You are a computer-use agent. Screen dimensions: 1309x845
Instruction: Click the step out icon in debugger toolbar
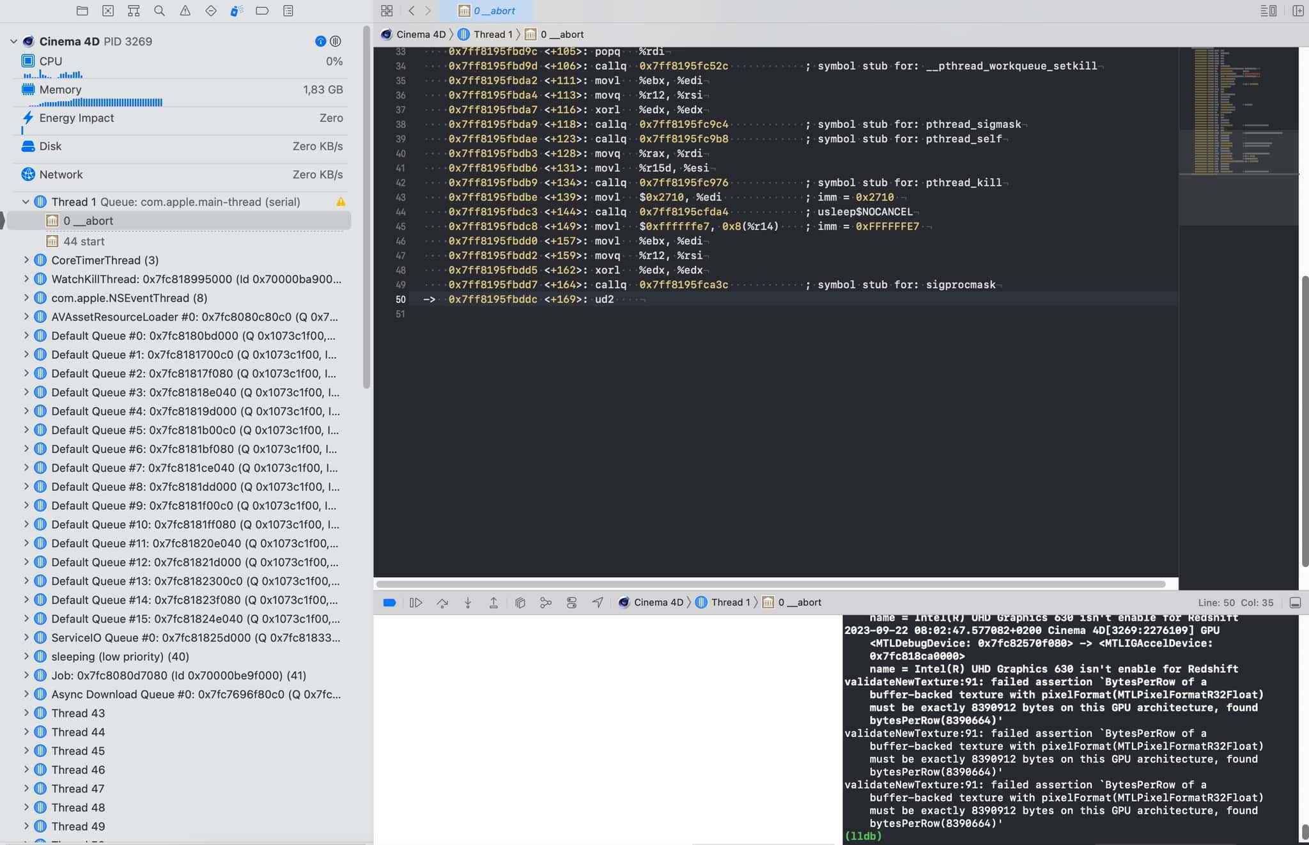coord(493,602)
